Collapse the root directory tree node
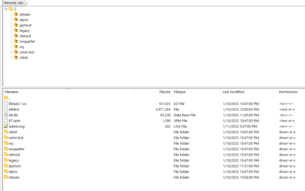 (6, 9)
